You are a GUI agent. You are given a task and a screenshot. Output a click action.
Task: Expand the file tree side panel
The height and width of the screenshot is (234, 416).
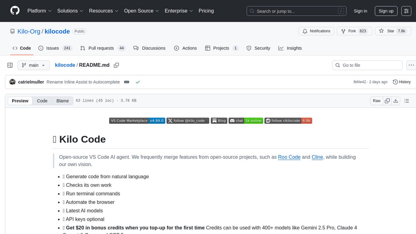10,65
